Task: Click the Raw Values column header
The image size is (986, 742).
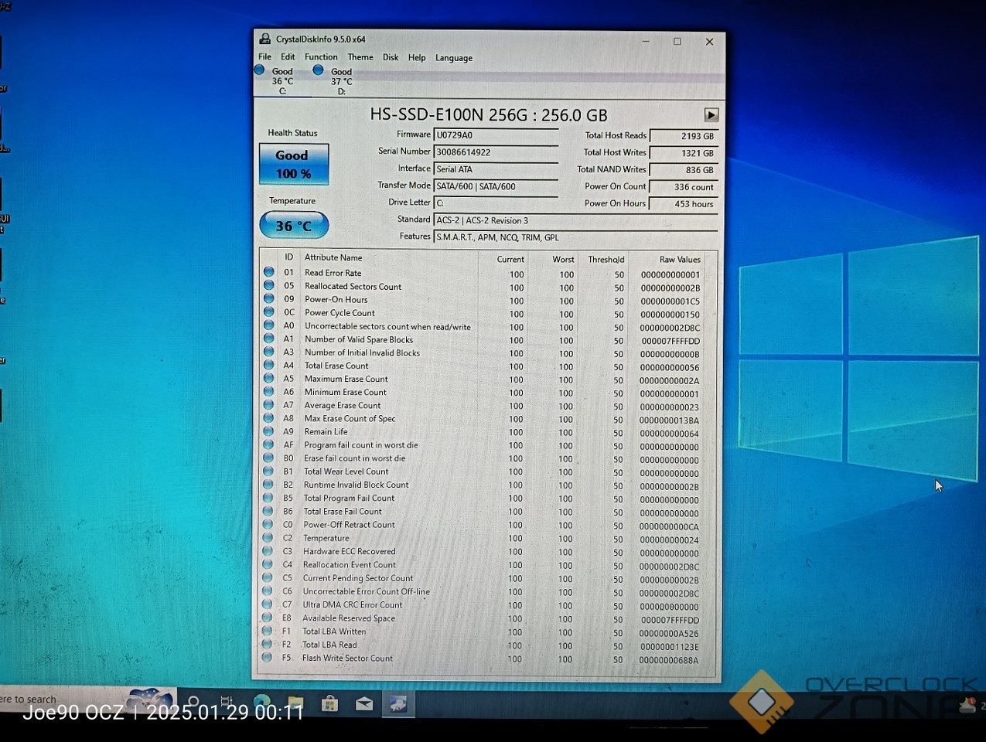Action: (x=680, y=260)
